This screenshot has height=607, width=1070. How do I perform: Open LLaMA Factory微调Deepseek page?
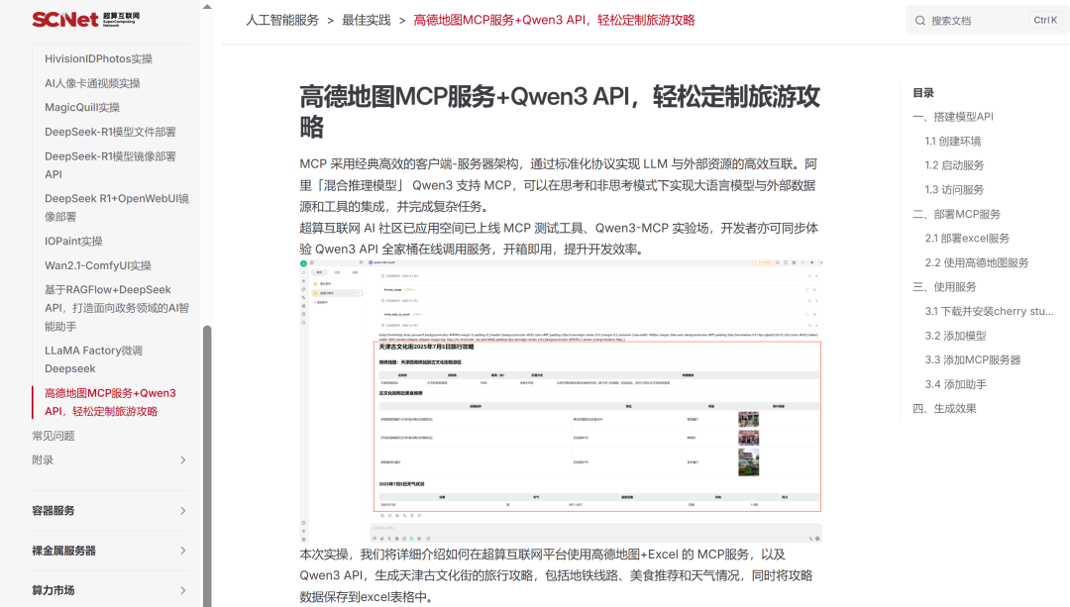tap(93, 359)
